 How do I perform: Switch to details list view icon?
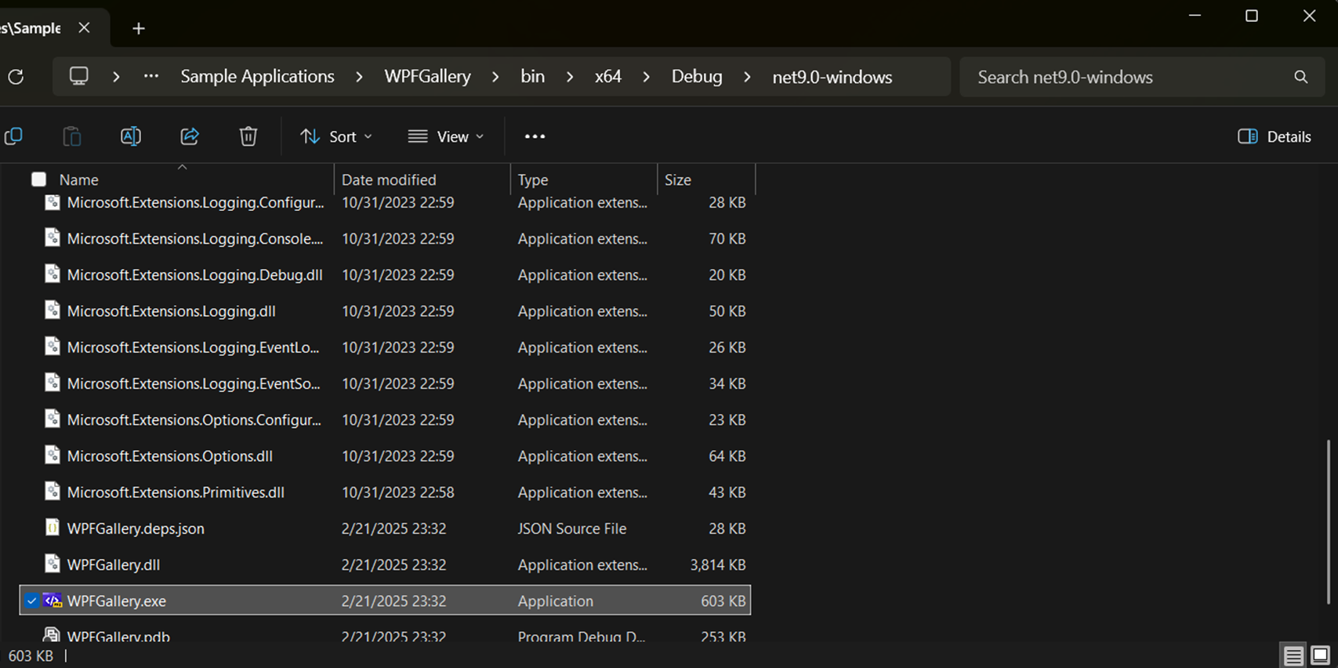pos(1293,655)
